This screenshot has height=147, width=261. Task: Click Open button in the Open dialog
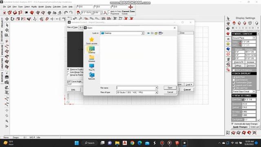tap(170, 88)
